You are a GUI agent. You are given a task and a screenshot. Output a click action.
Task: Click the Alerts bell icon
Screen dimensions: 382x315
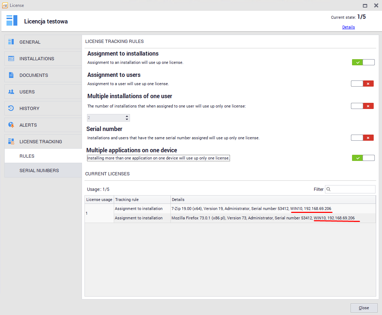(11, 125)
